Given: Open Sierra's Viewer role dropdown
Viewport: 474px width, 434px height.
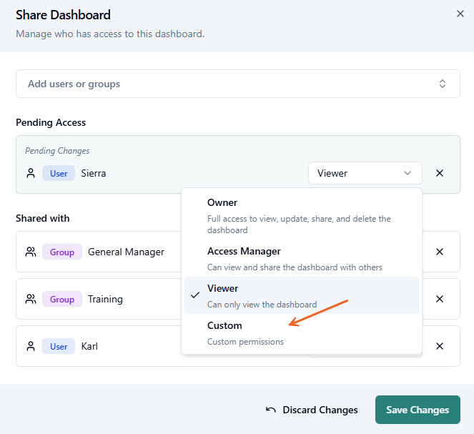Looking at the screenshot, I should pyautogui.click(x=365, y=173).
